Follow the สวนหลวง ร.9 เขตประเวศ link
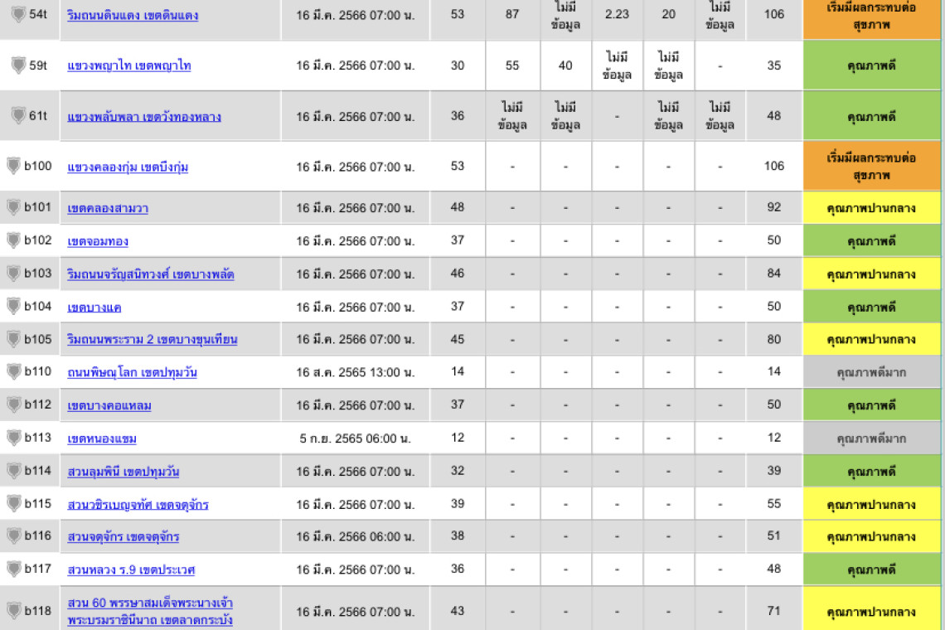Image resolution: width=945 pixels, height=630 pixels. [131, 570]
